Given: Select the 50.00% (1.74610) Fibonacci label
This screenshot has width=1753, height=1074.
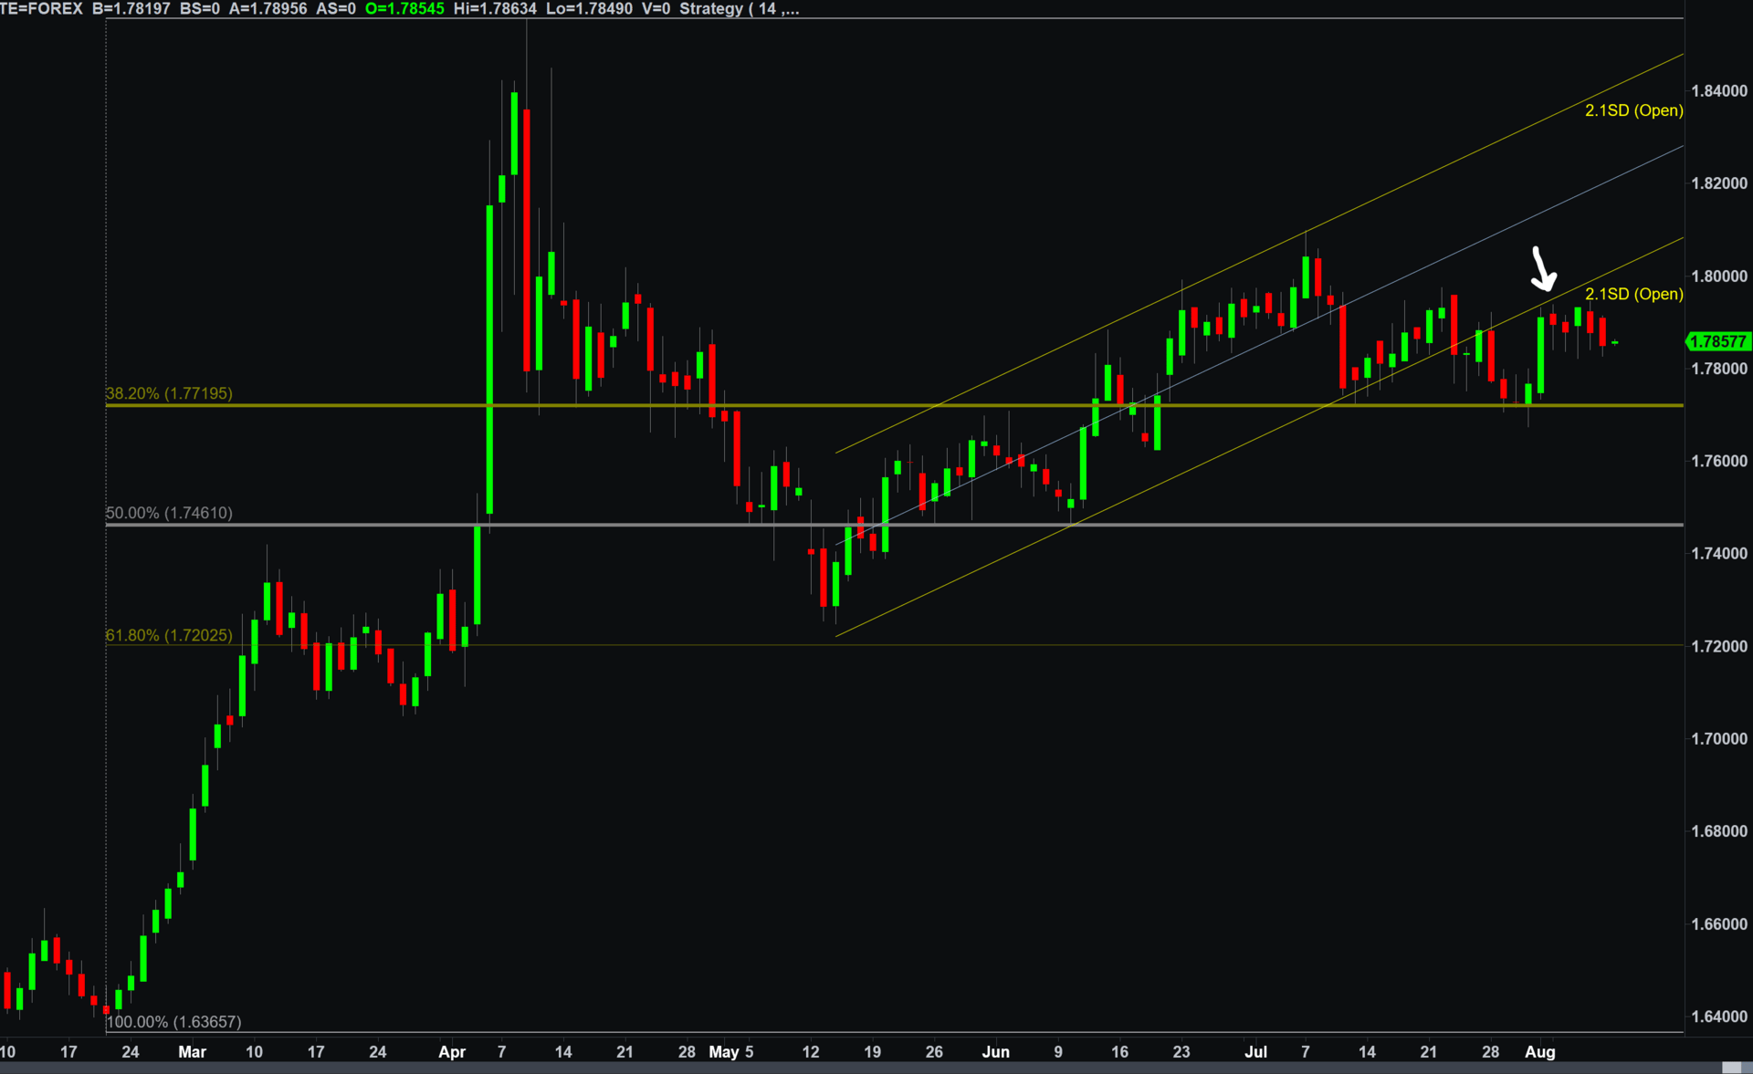Looking at the screenshot, I should tap(169, 513).
